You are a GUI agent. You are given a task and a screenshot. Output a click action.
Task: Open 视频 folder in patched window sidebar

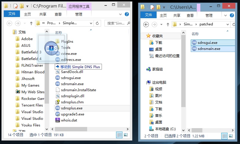click(156, 89)
